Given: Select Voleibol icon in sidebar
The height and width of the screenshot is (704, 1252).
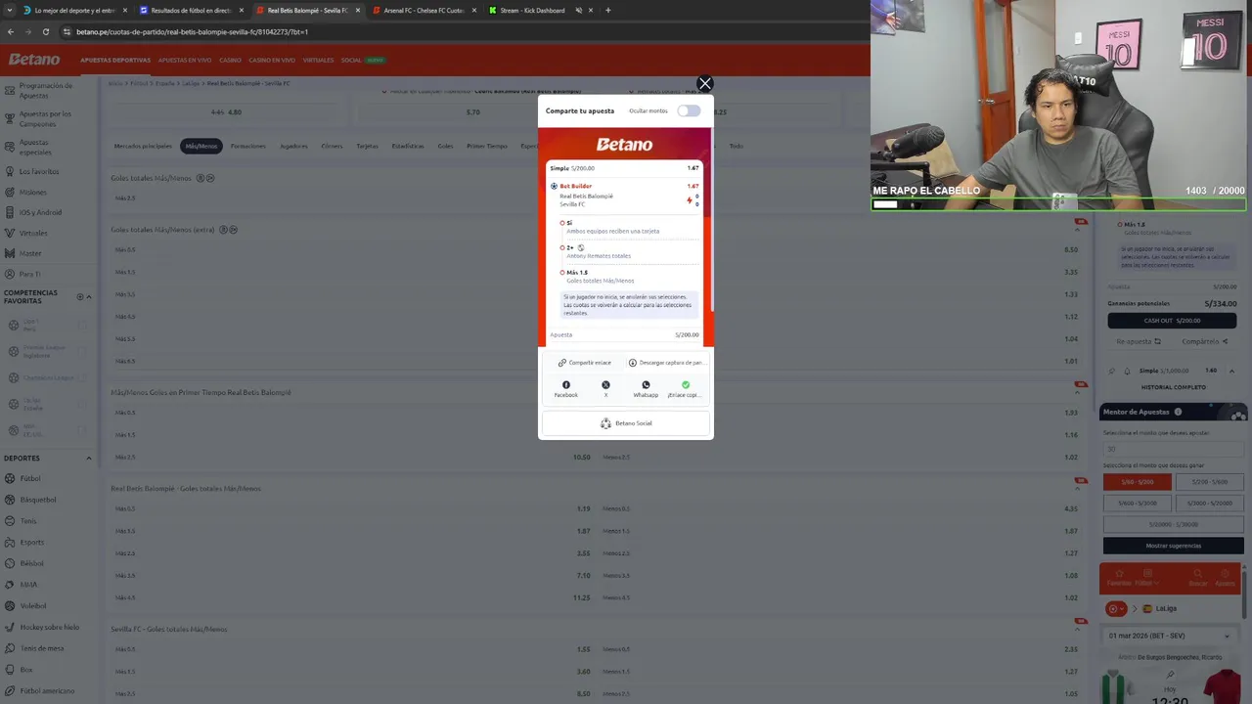Looking at the screenshot, I should (x=10, y=605).
